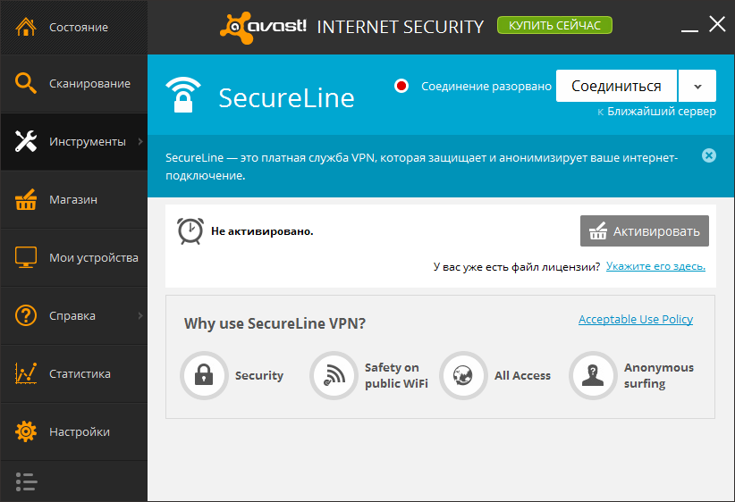
Task: Click the Anonymous surfing person icon
Action: (593, 375)
